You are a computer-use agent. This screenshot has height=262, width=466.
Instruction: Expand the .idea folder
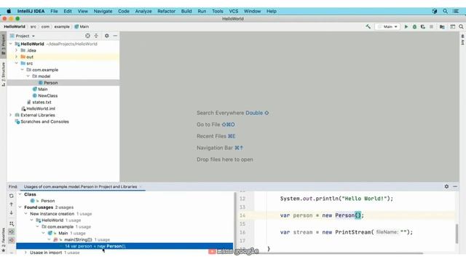17,50
